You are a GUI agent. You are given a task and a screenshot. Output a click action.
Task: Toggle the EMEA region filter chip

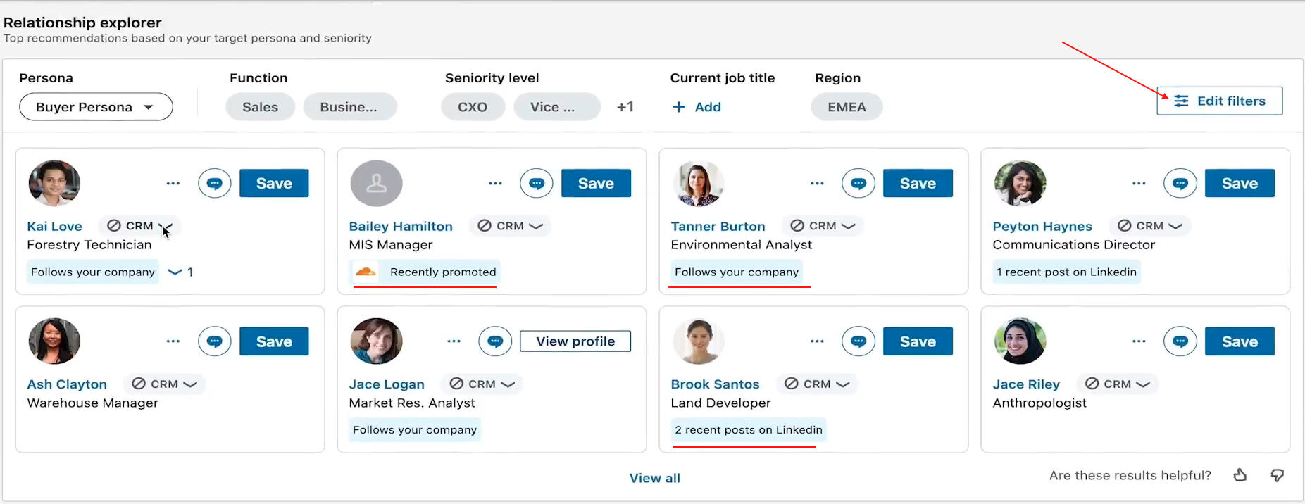[x=847, y=107]
